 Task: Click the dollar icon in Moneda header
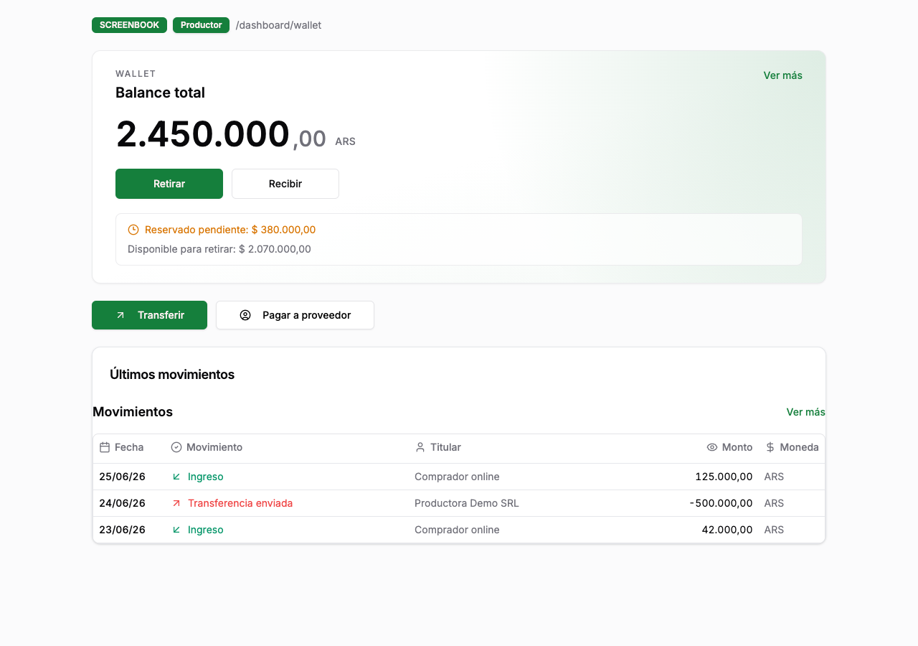[770, 447]
